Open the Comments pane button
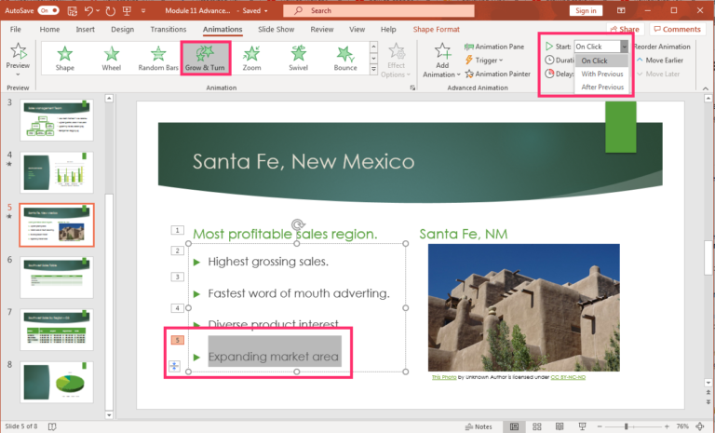Image resolution: width=715 pixels, height=433 pixels. click(677, 30)
